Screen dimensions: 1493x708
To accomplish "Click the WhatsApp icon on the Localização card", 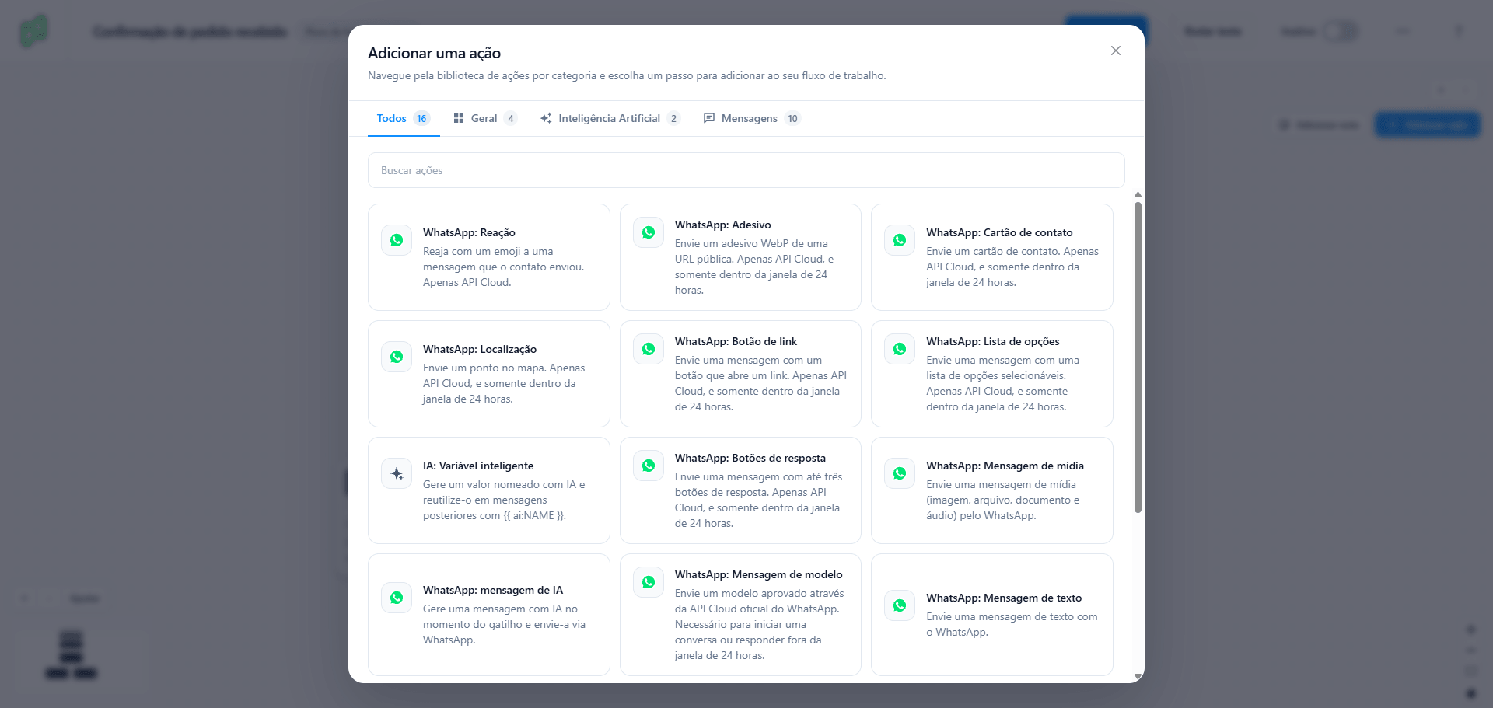I will tap(397, 357).
